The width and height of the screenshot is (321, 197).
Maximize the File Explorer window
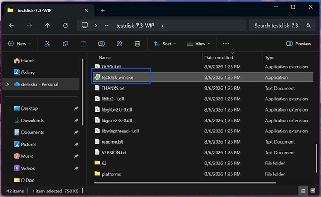(x=293, y=7)
